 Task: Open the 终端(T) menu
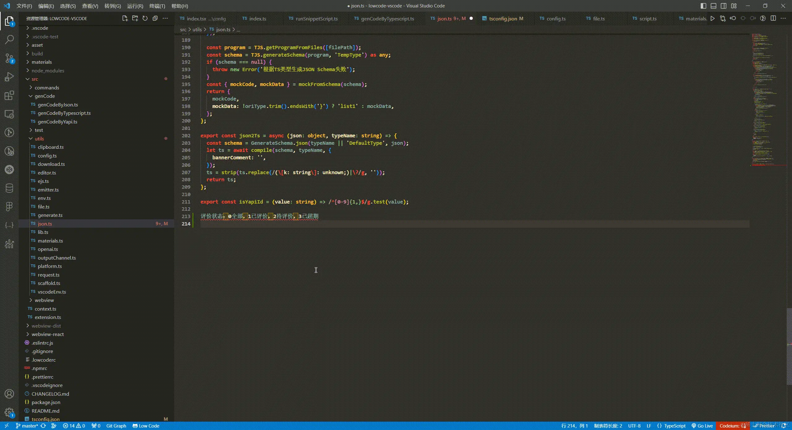pyautogui.click(x=157, y=6)
